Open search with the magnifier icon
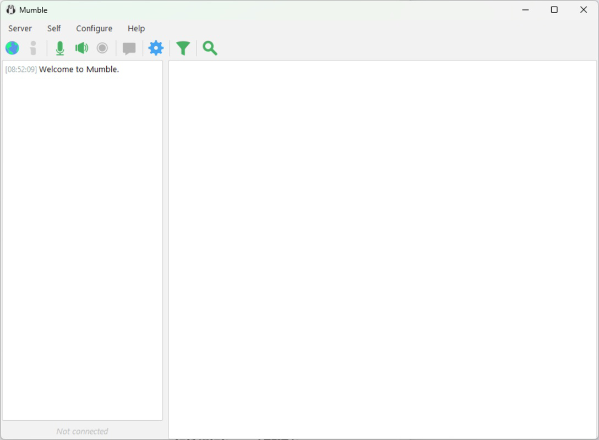Viewport: 599px width, 440px height. [x=209, y=48]
